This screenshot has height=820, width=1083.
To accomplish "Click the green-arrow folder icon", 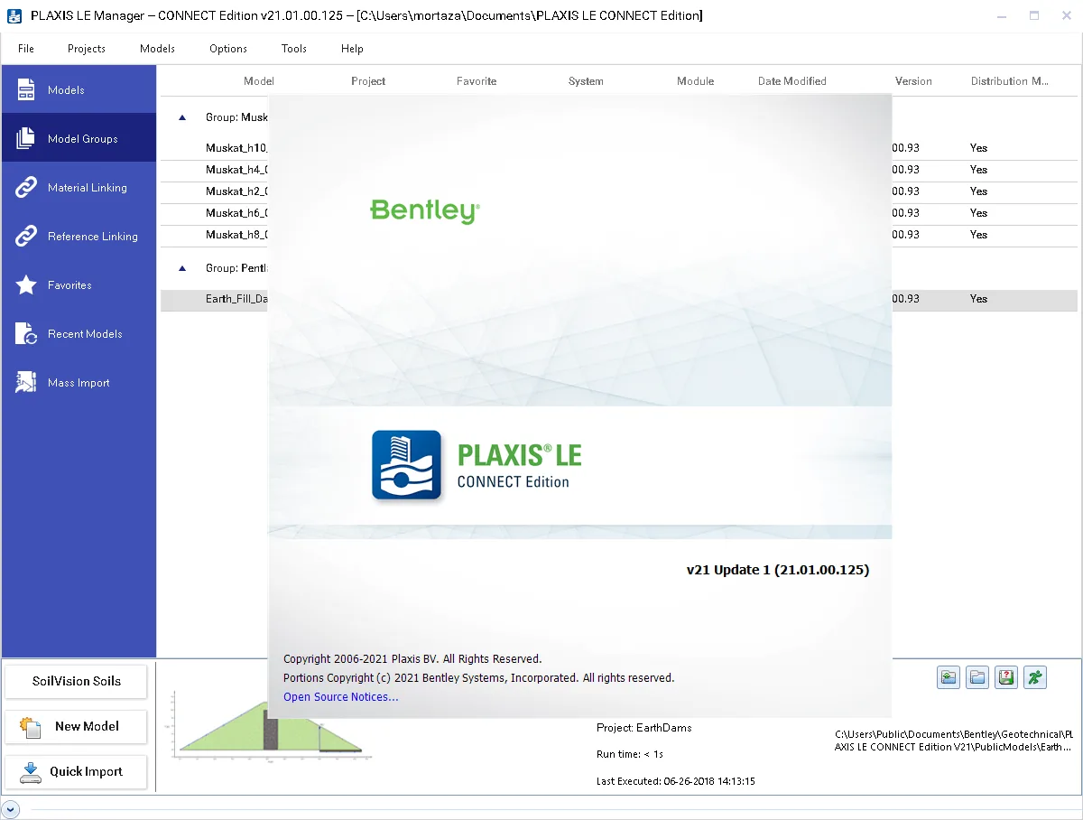I will coord(948,677).
